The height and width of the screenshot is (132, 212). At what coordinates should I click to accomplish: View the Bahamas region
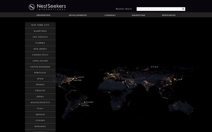[x=40, y=126]
